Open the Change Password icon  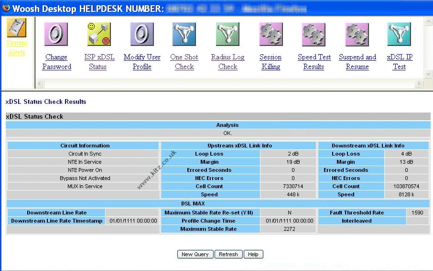(x=56, y=34)
